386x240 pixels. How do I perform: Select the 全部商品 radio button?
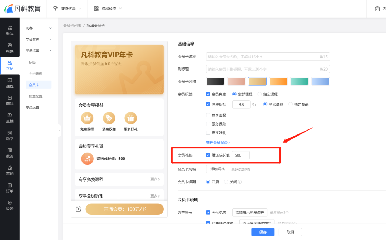click(265, 104)
